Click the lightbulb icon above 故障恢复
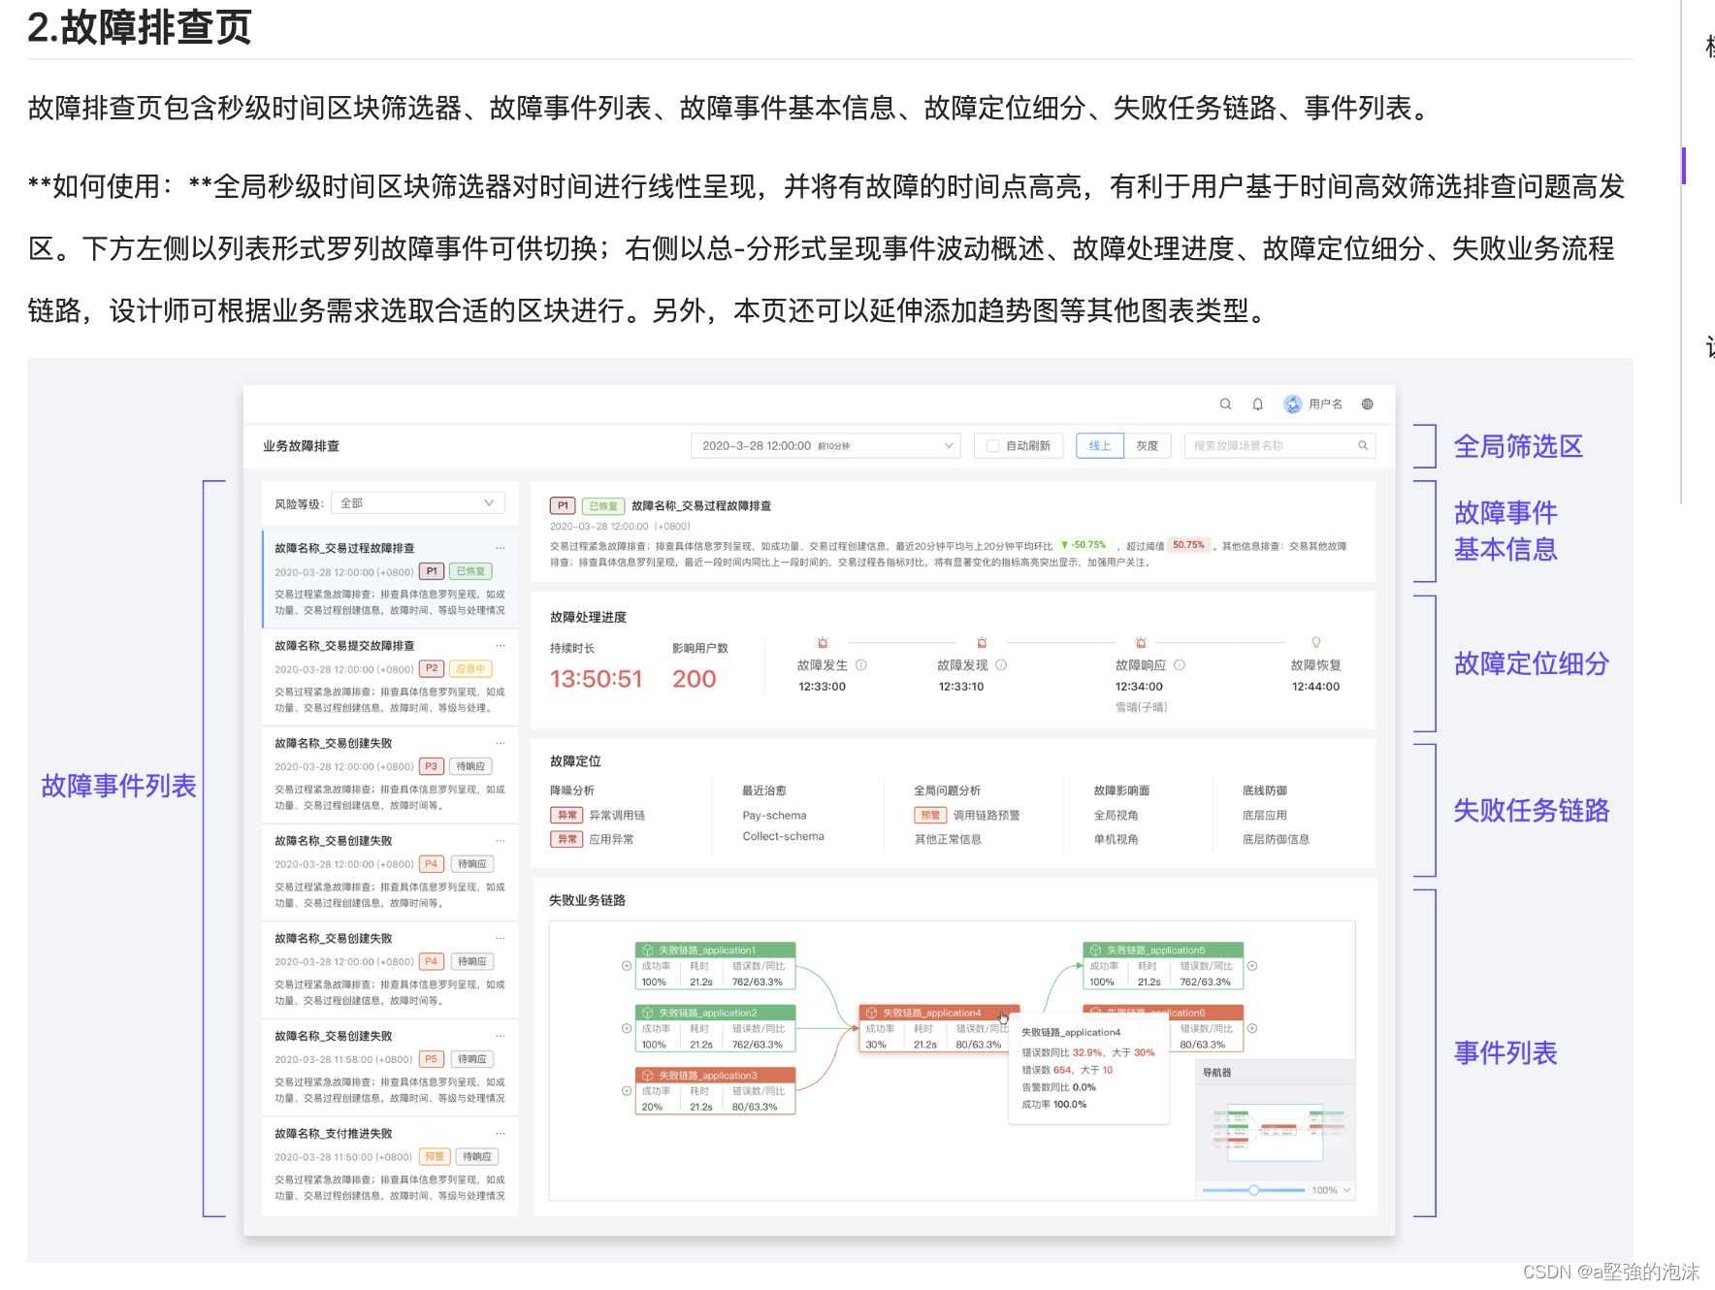Viewport: 1715px width, 1290px height. point(1316,643)
